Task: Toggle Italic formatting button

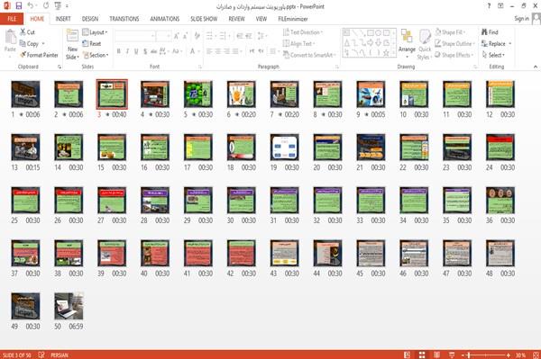Action: click(x=127, y=51)
